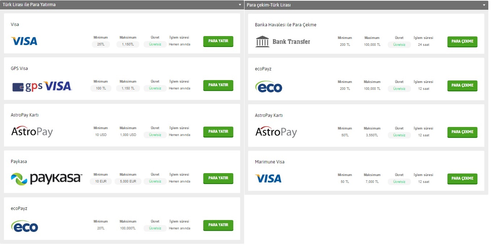Viewport: 497px width, 246px height.
Task: Click the "Türk Lirası ile Para Yatırma" header title
Action: coord(29,5)
